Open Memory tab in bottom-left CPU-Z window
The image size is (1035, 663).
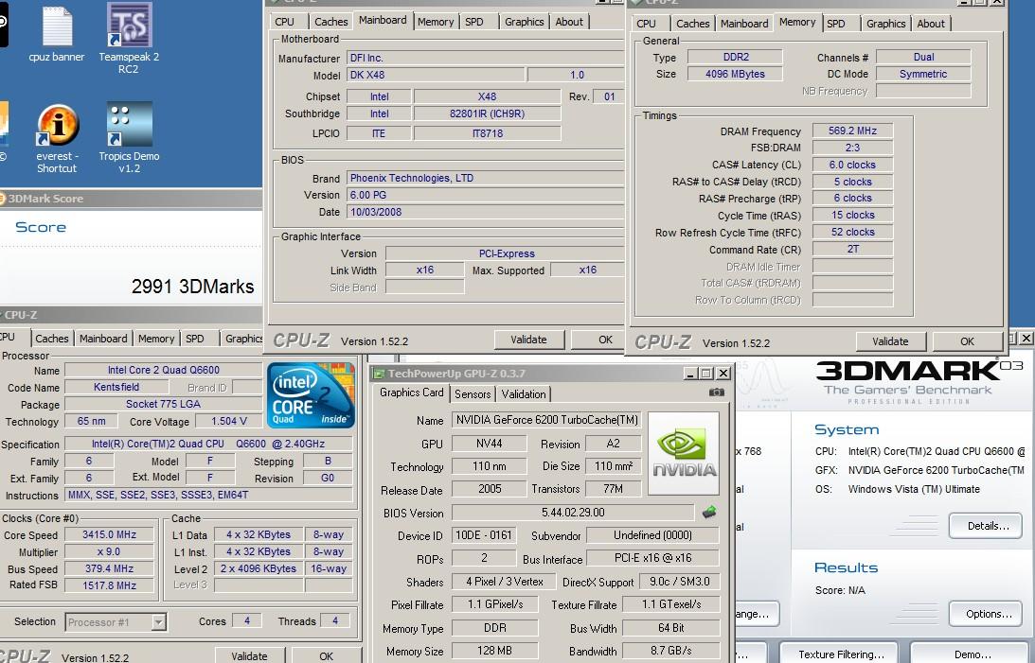click(156, 339)
